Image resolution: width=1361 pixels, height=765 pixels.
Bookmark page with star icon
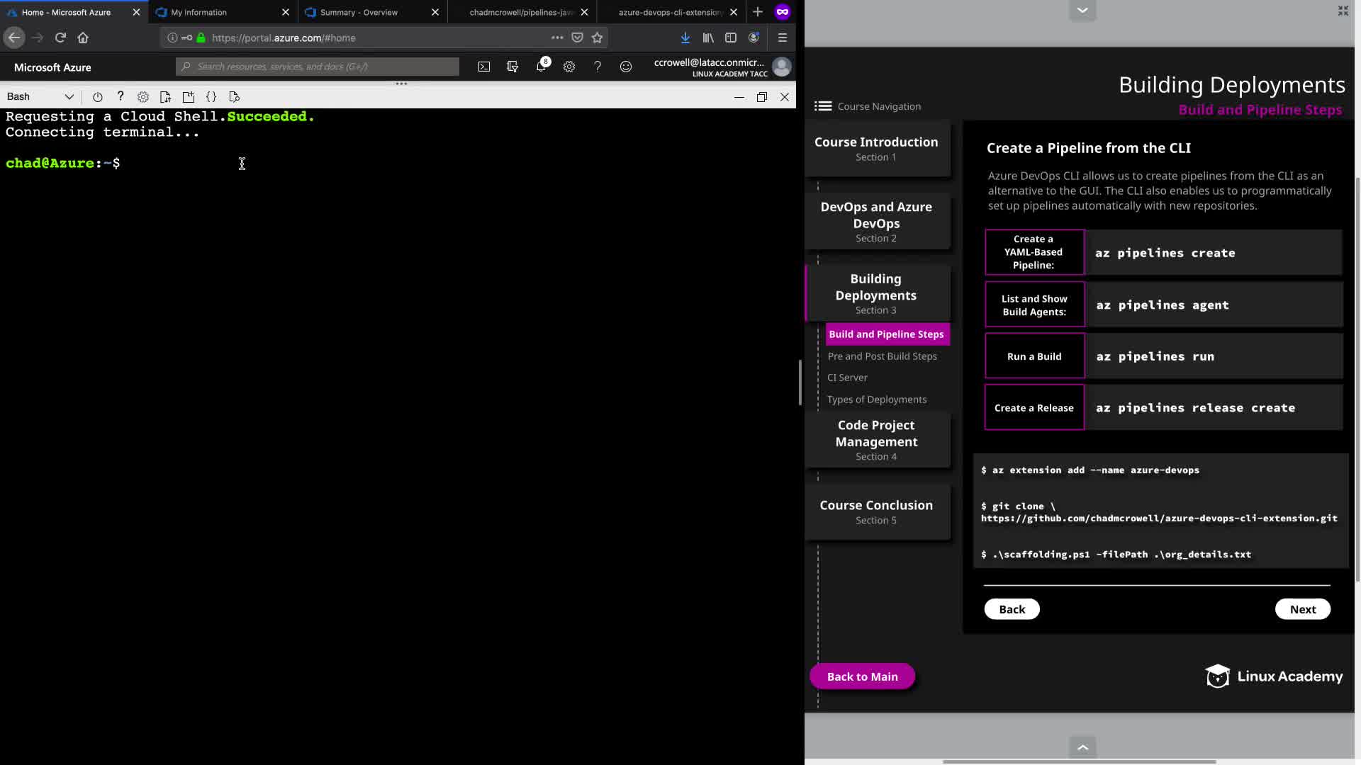point(598,38)
